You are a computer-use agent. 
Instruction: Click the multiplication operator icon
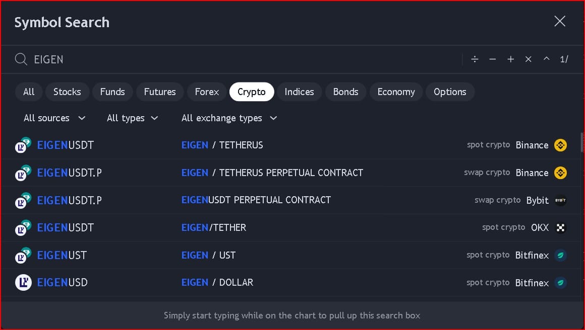(529, 59)
